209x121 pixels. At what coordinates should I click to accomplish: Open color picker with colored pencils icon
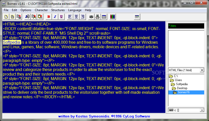(x=113, y=17)
